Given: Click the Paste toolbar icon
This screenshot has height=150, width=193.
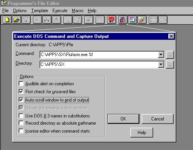Looking at the screenshot, I should tap(57, 20).
